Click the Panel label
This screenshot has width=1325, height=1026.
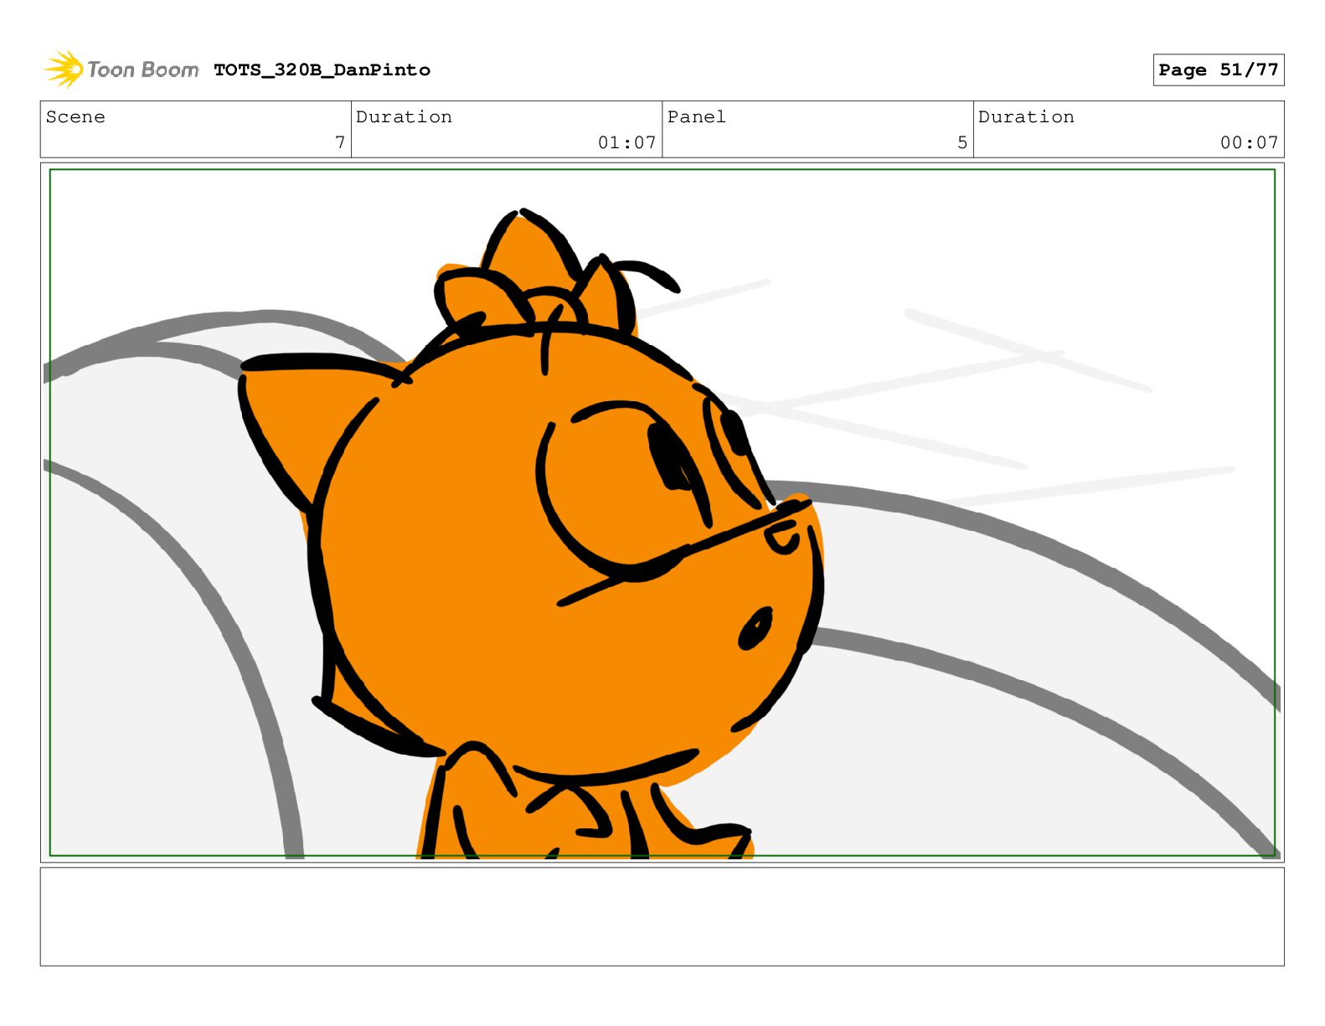[696, 117]
